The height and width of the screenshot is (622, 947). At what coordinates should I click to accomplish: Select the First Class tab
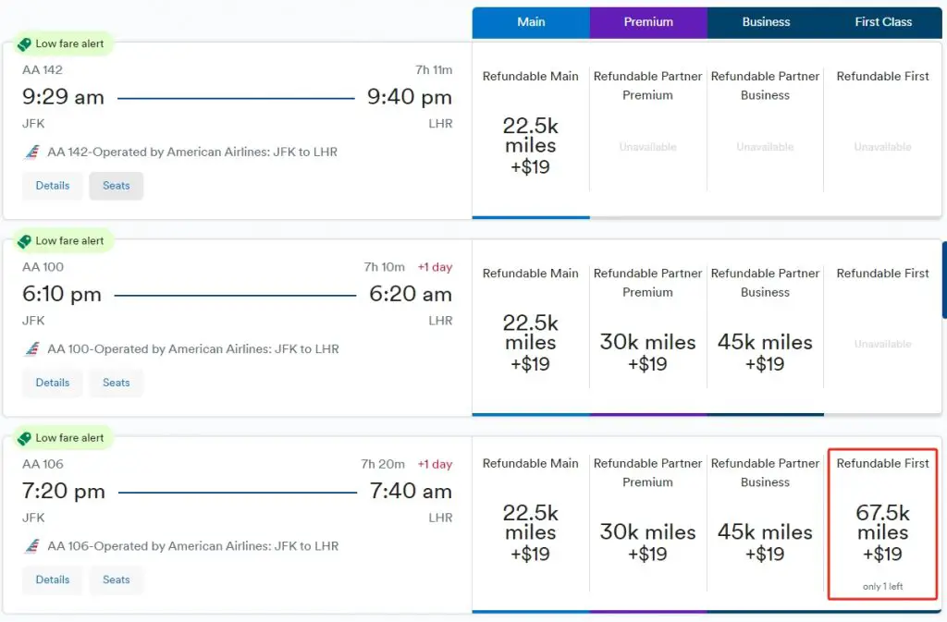click(883, 22)
